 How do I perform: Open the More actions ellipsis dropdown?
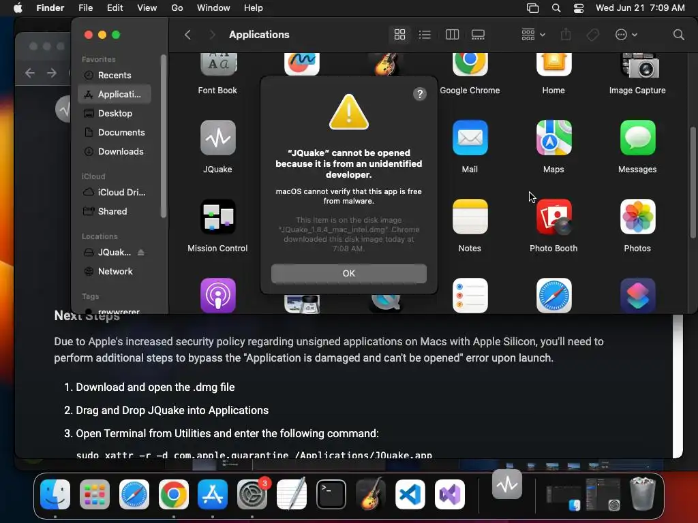[626, 35]
